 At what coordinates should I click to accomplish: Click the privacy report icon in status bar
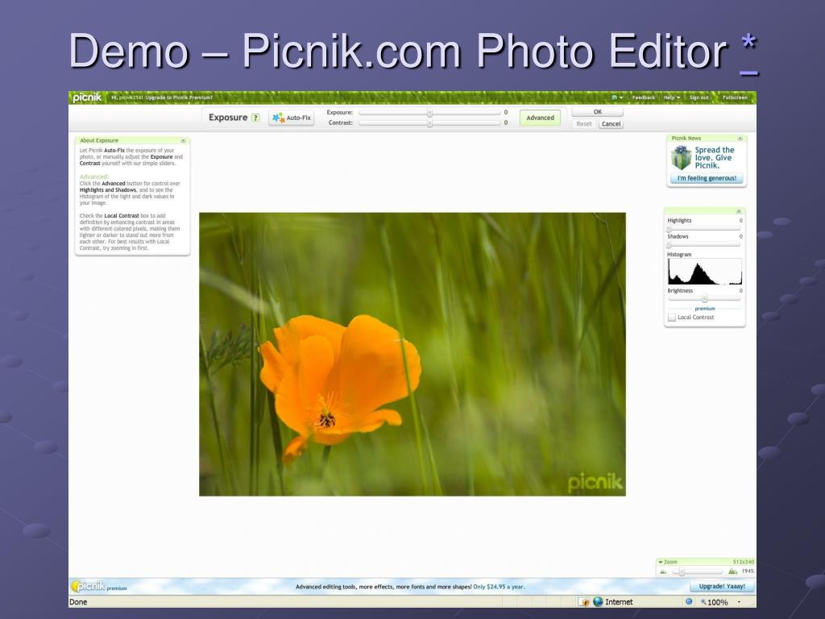584,601
